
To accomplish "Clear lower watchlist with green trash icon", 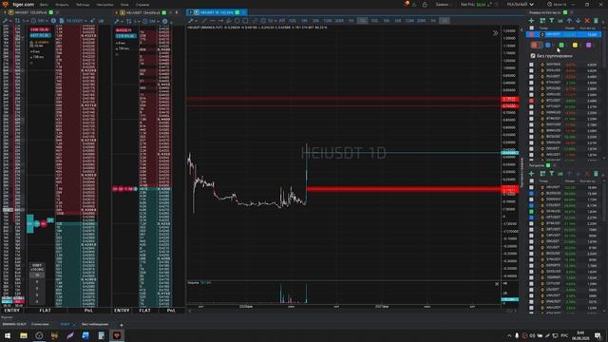I will tap(596, 173).
